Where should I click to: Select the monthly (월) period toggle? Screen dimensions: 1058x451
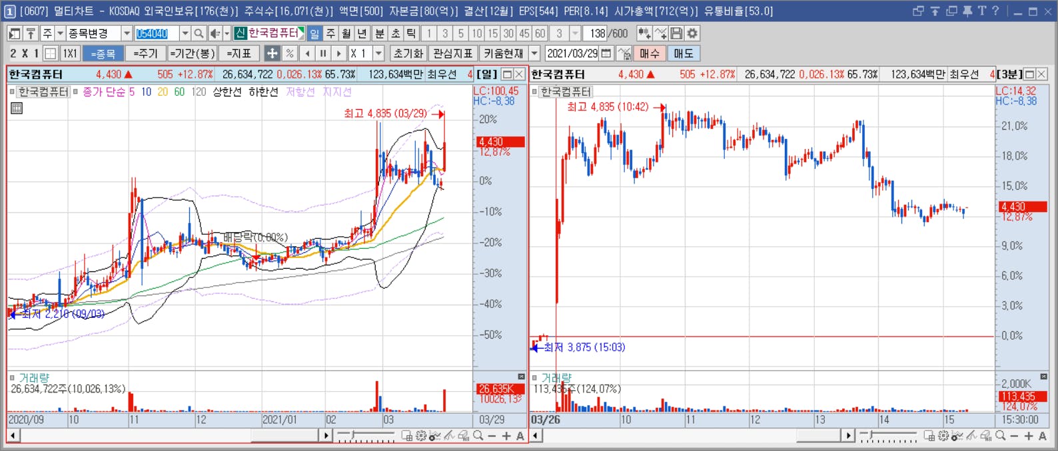346,33
